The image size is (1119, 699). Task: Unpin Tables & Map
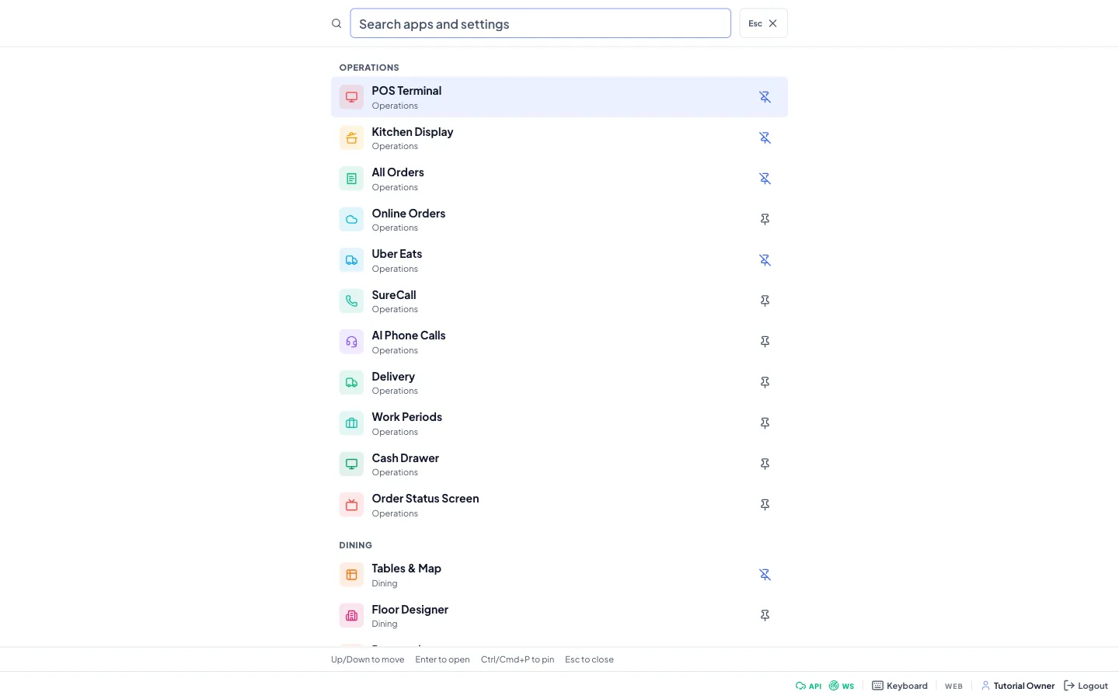coord(765,575)
